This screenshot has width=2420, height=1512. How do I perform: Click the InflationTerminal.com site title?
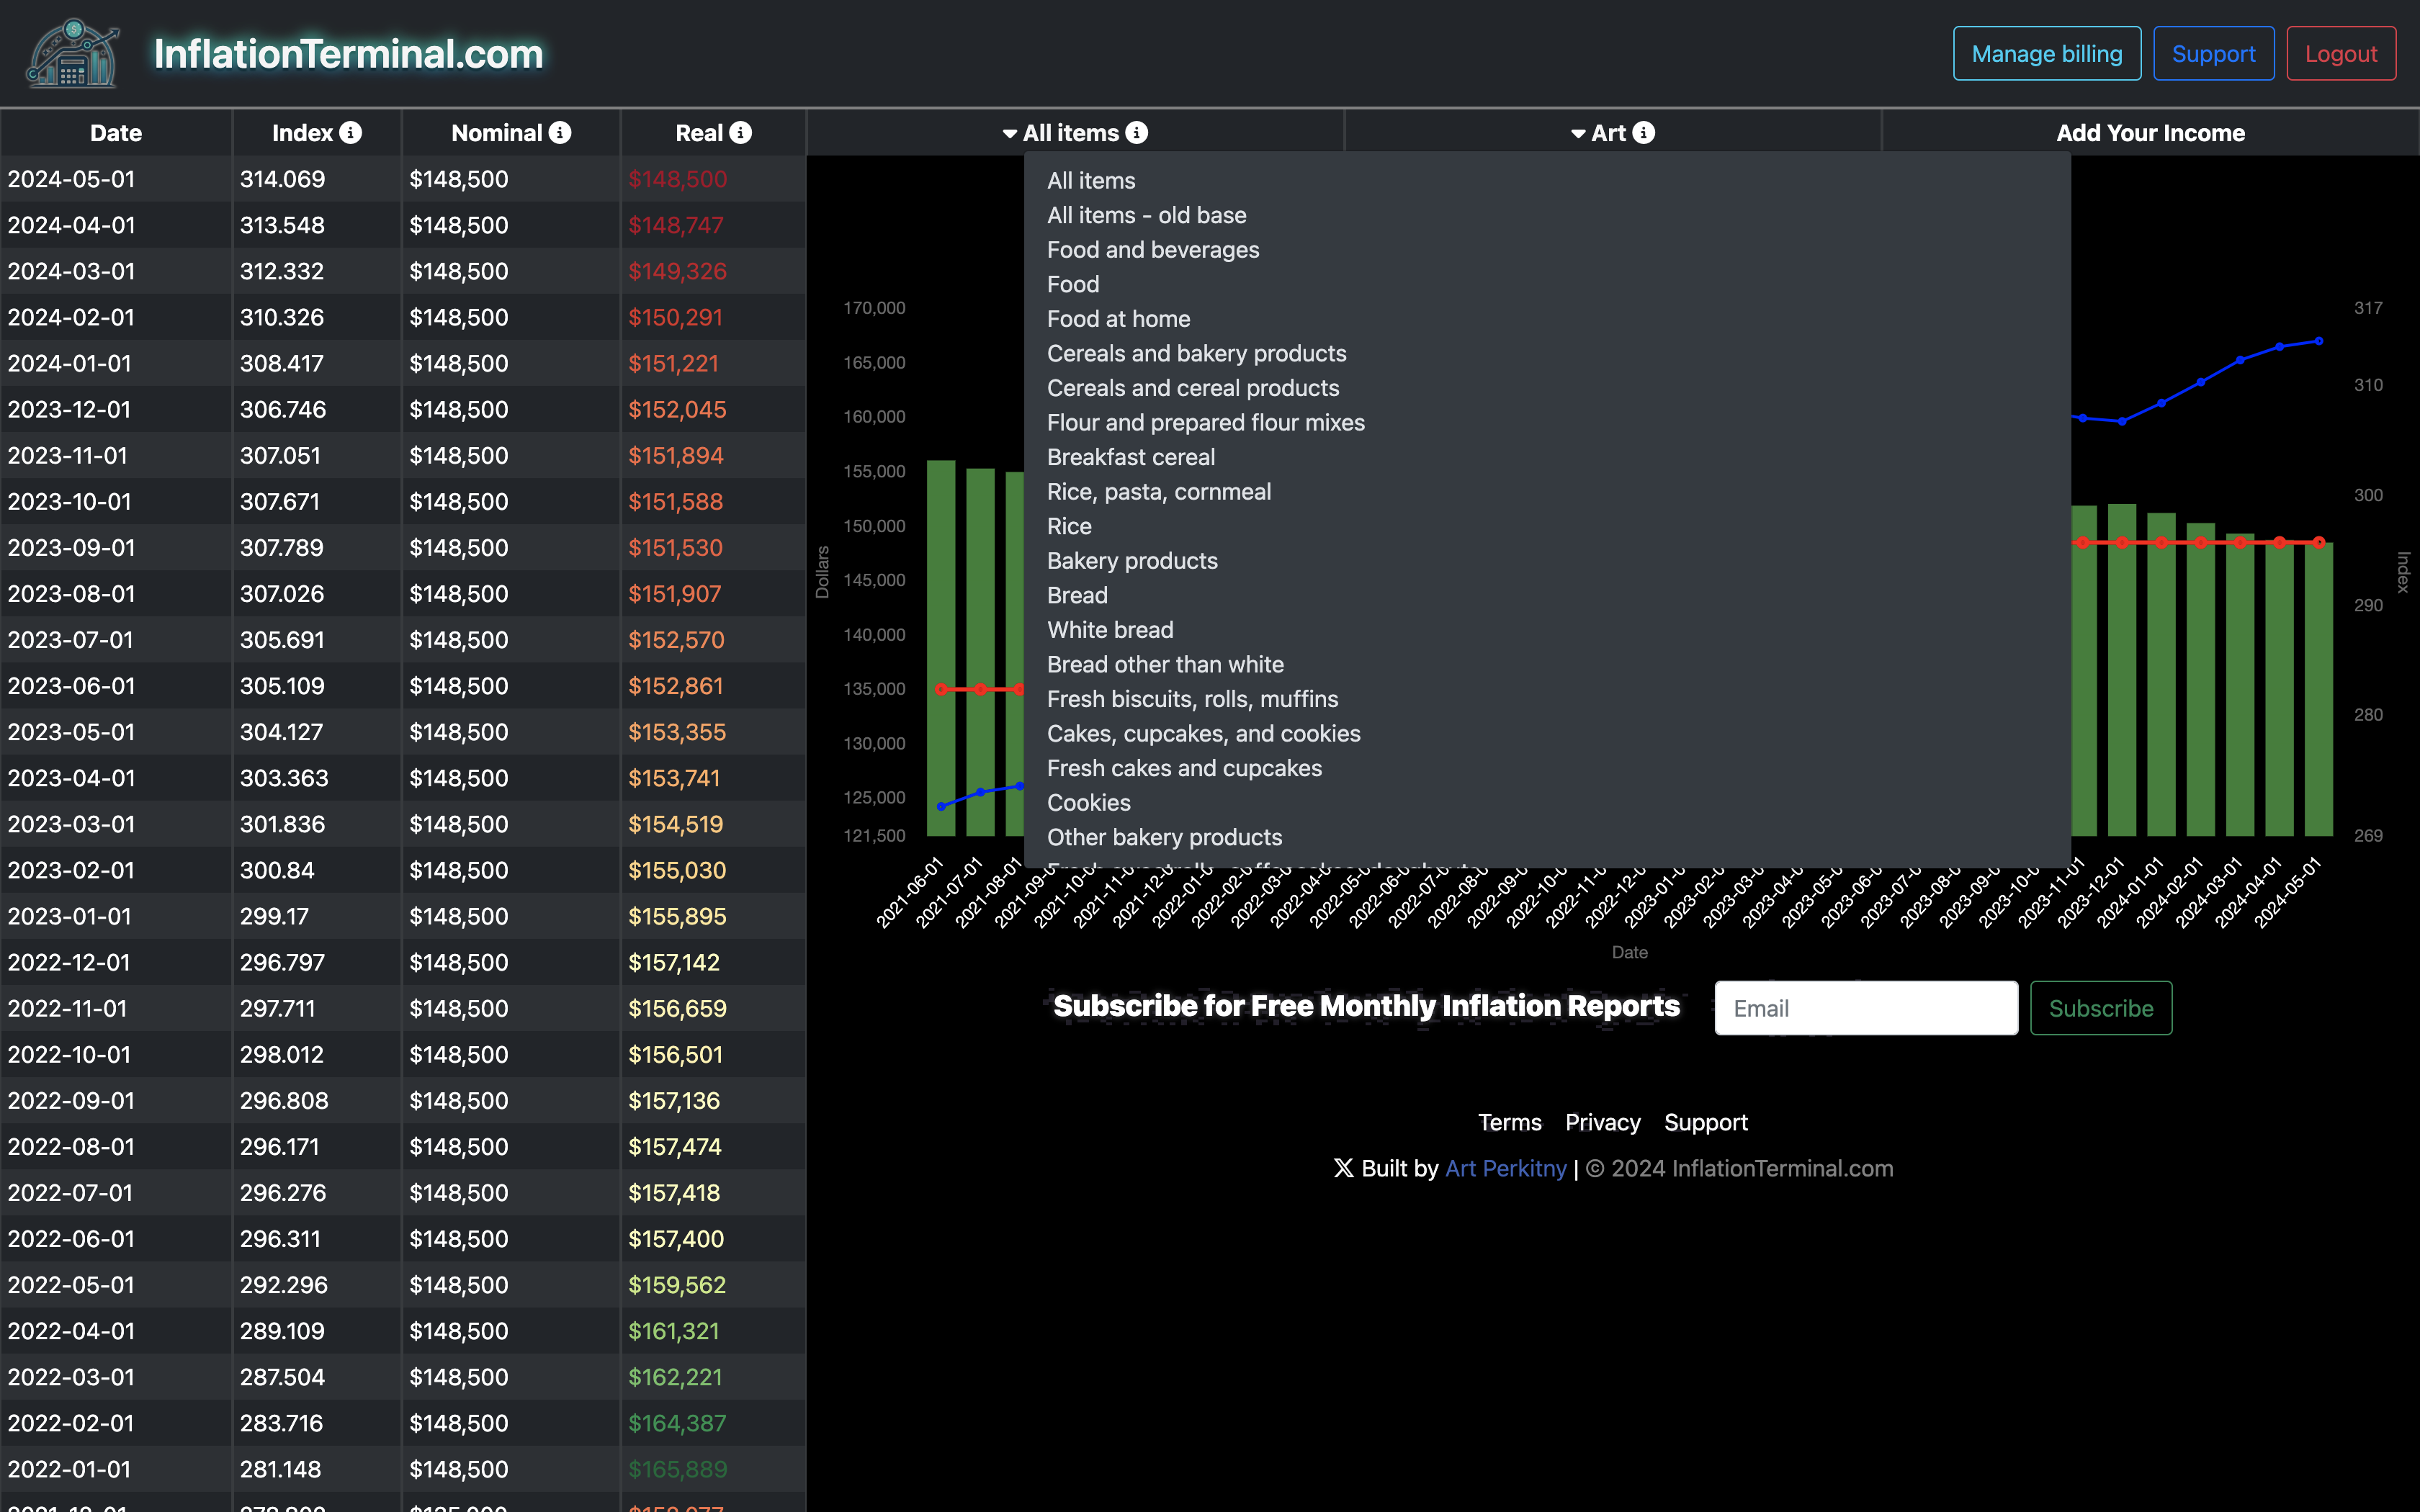click(349, 53)
